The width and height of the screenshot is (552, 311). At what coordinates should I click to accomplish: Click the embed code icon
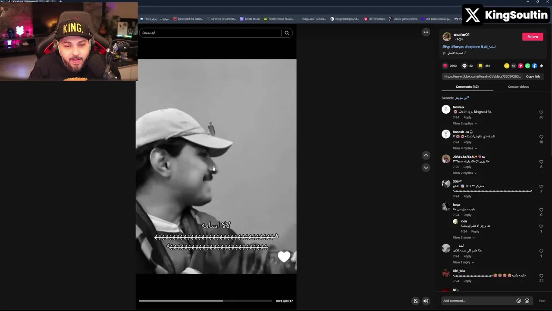click(514, 66)
